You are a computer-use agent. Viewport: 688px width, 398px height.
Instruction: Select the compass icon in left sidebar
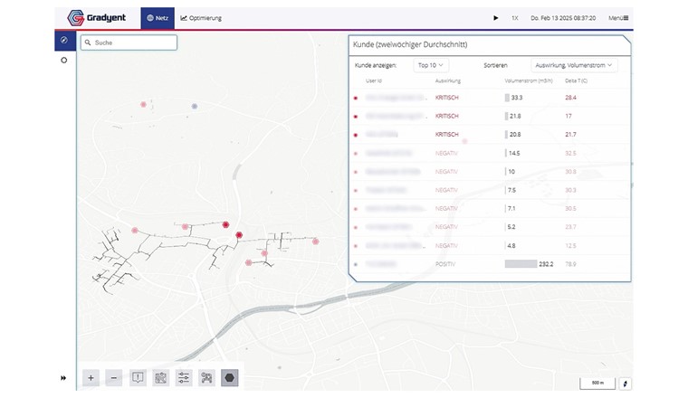(63, 41)
